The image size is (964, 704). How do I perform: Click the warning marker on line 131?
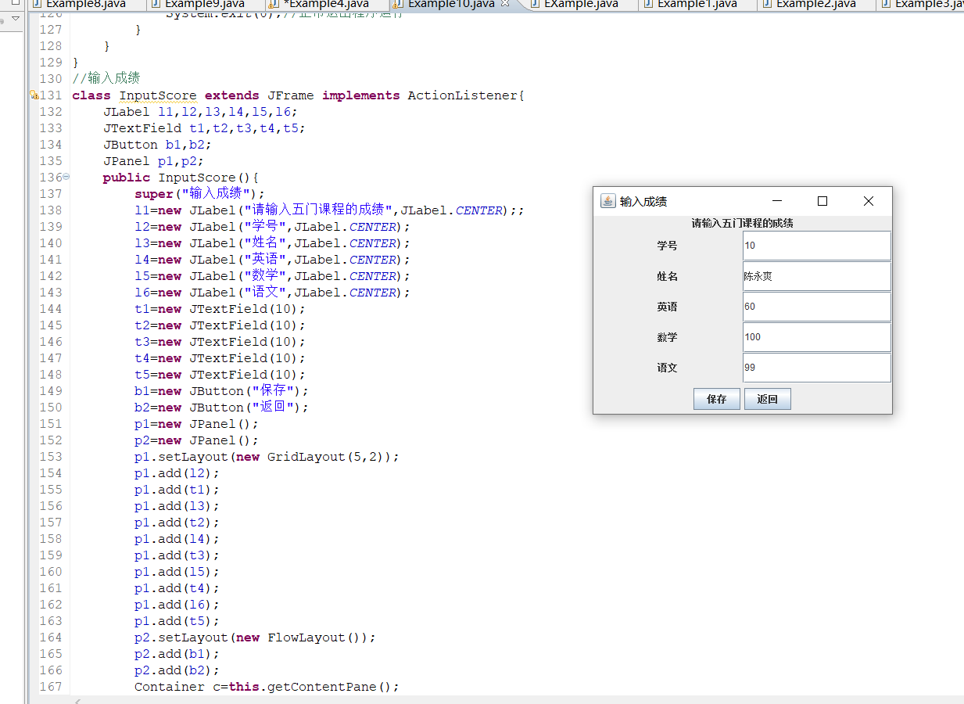[34, 95]
